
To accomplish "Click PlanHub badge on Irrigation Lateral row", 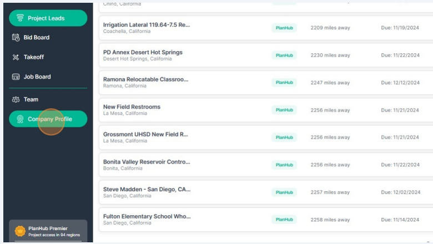I will [284, 28].
